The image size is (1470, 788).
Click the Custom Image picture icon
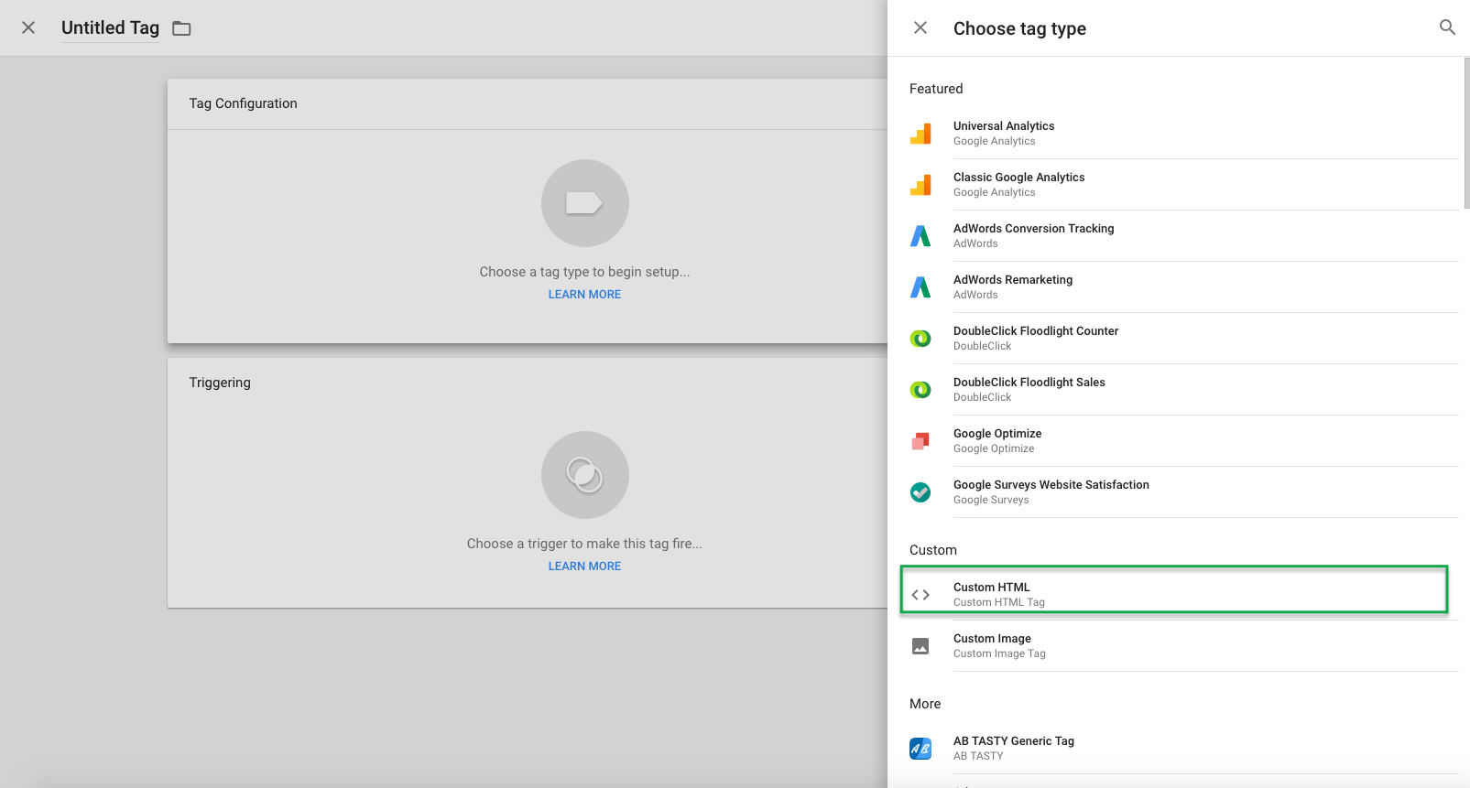click(920, 646)
